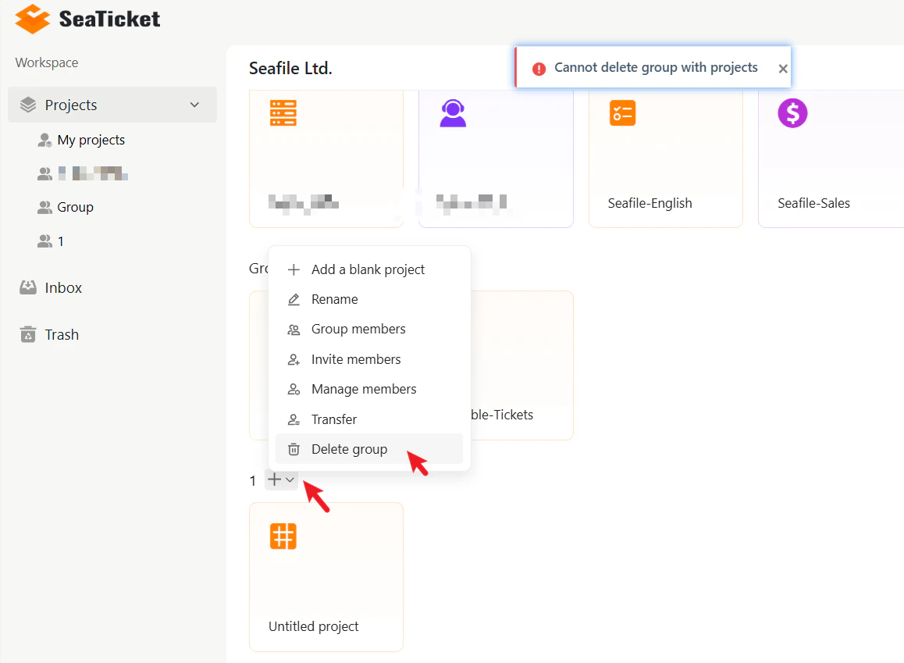Click the Seafile Ltd. heading

point(290,68)
